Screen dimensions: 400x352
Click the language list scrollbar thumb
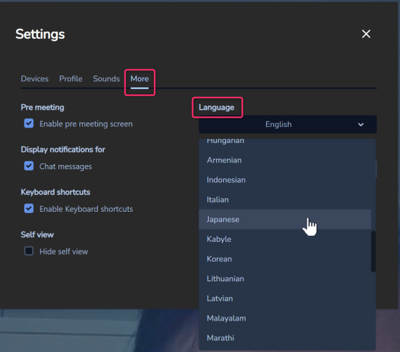point(373,251)
